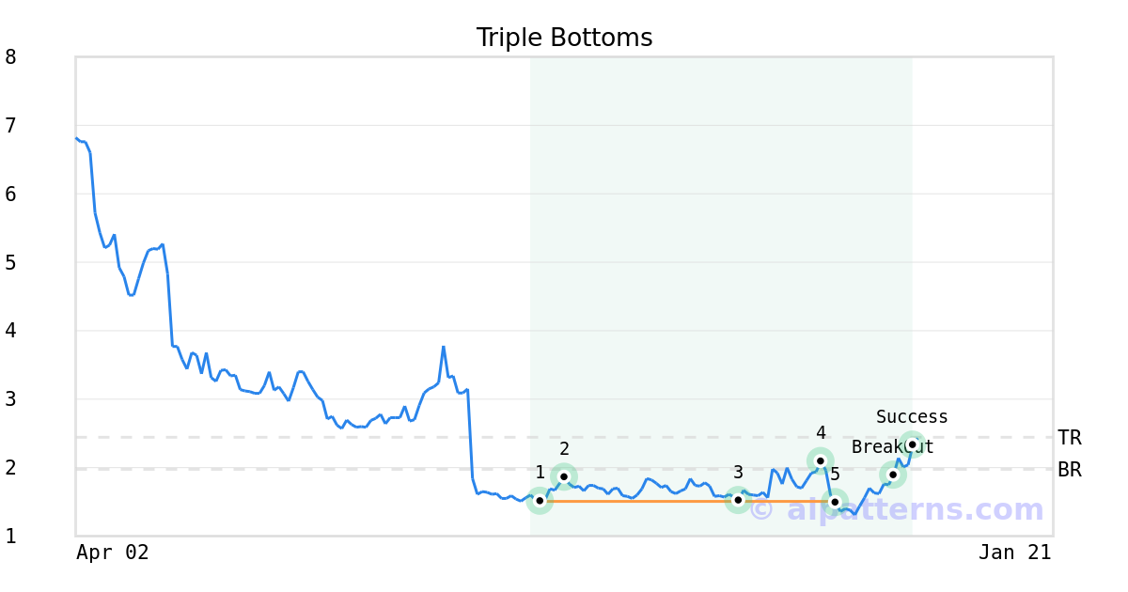Screen dimensions: 1128x592
Task: Click the orange support line
Action: point(639,501)
